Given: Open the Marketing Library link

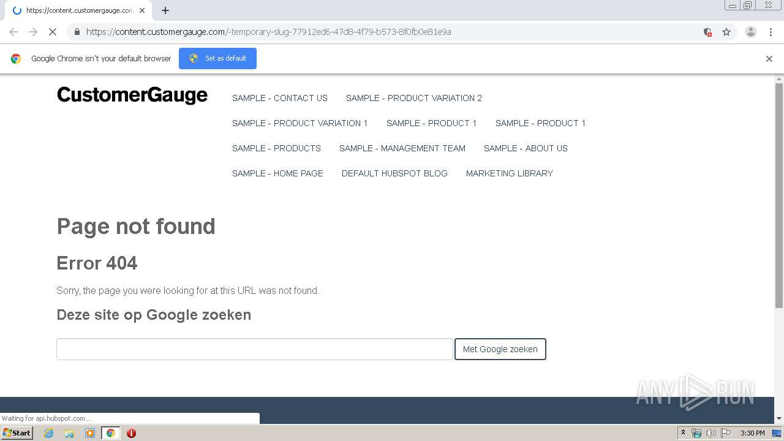Looking at the screenshot, I should pos(510,173).
